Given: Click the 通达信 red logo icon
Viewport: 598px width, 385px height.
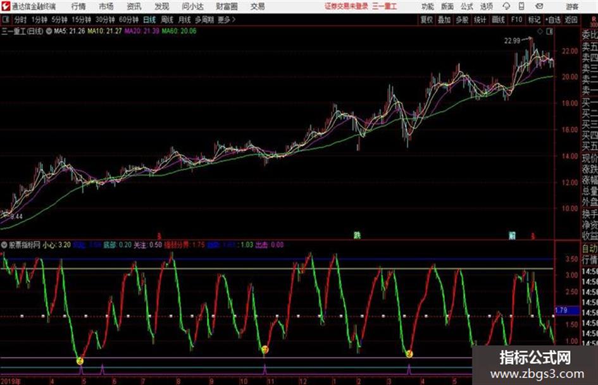Looking at the screenshot, I should point(6,6).
